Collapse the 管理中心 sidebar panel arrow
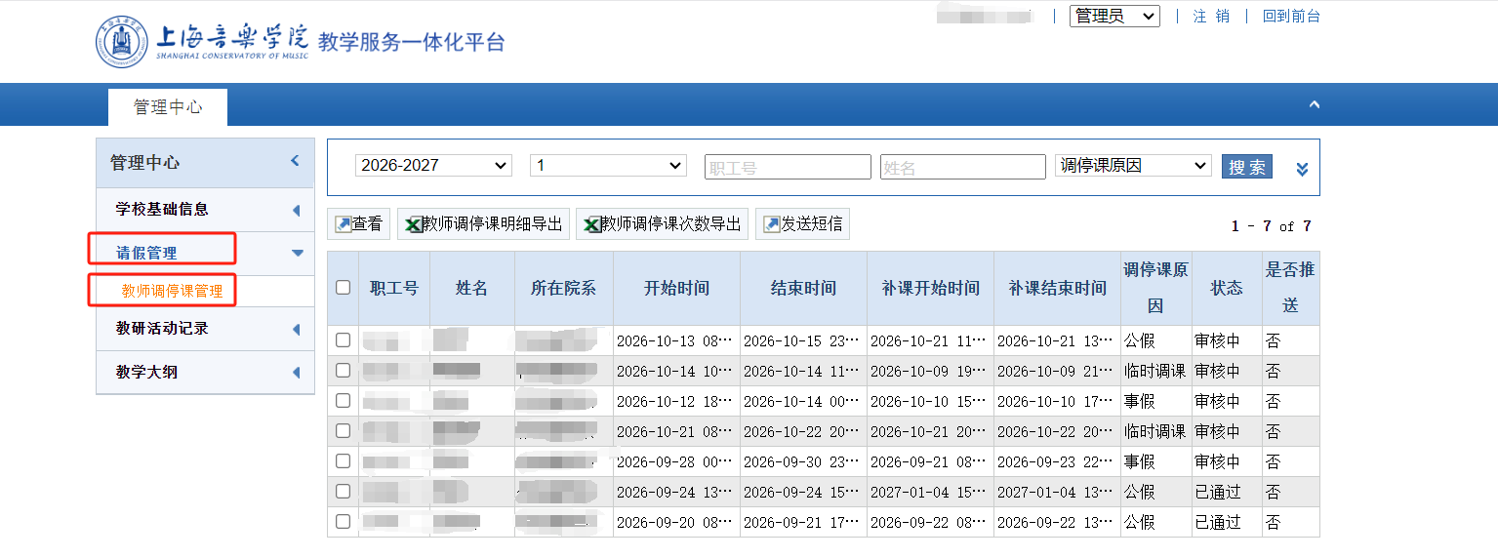Screen dimensions: 1498x559 295,161
